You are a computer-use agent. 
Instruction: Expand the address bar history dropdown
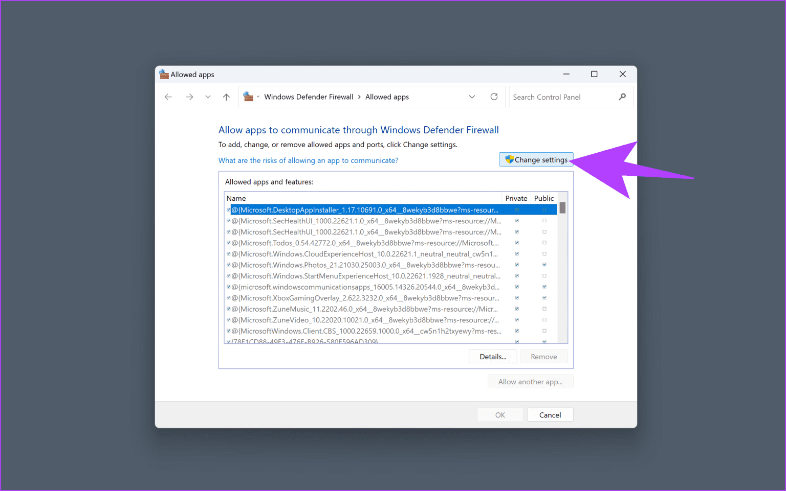472,97
